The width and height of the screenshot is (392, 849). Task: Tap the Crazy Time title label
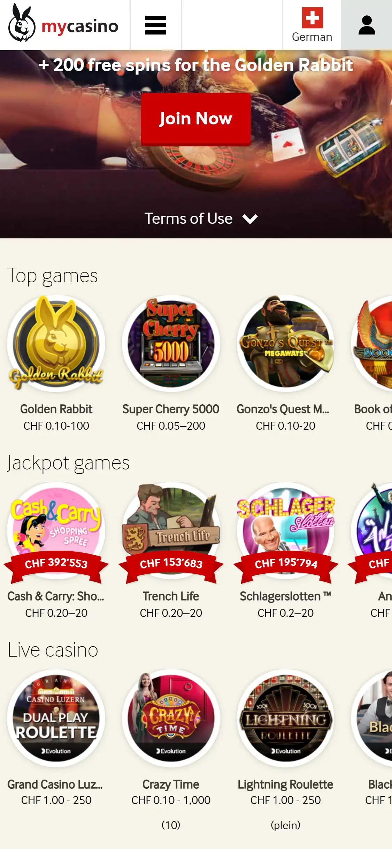pyautogui.click(x=171, y=785)
